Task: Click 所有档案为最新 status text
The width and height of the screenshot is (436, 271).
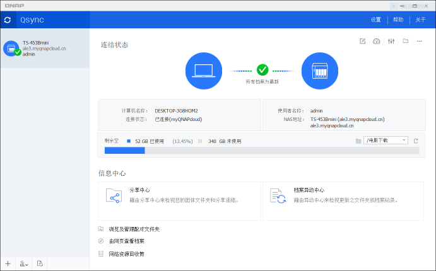Action: click(x=262, y=82)
